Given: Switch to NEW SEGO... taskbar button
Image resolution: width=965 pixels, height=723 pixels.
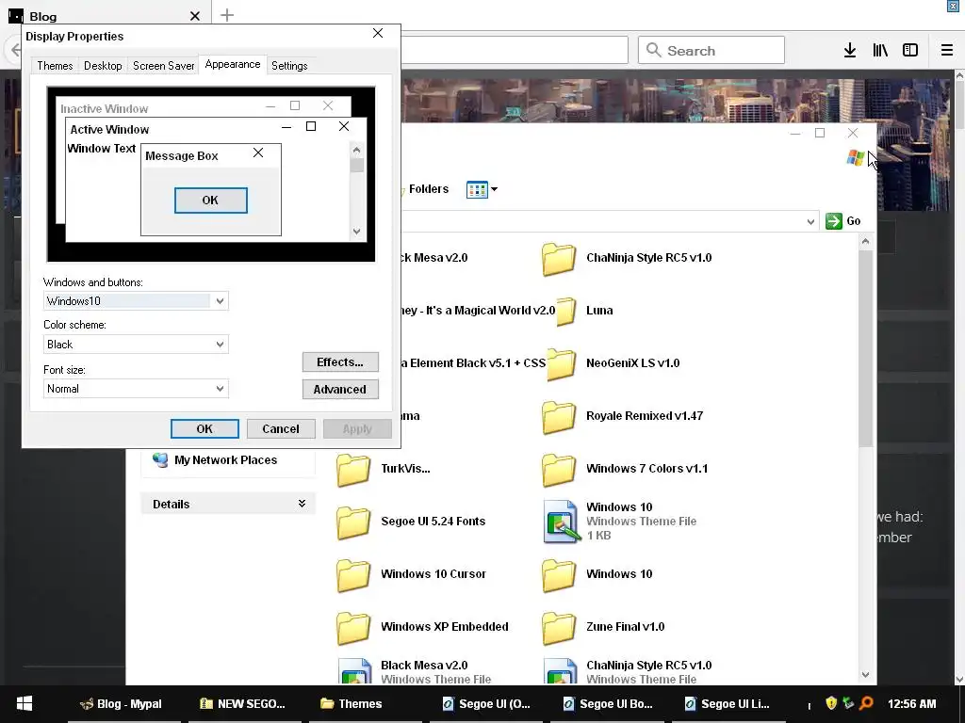Looking at the screenshot, I should pos(244,704).
